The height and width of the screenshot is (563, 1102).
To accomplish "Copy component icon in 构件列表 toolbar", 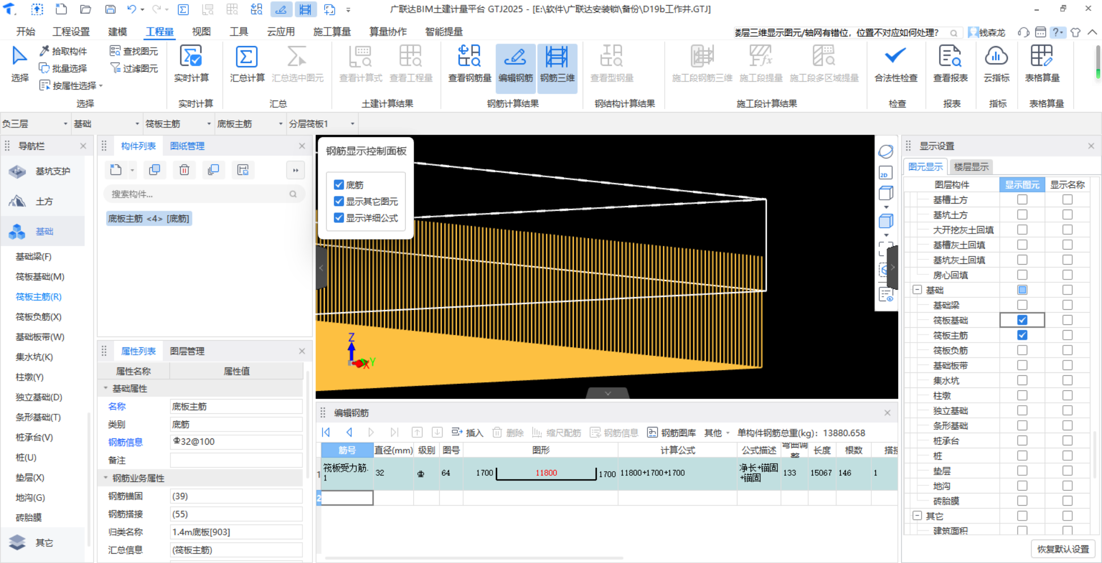I will click(x=154, y=170).
